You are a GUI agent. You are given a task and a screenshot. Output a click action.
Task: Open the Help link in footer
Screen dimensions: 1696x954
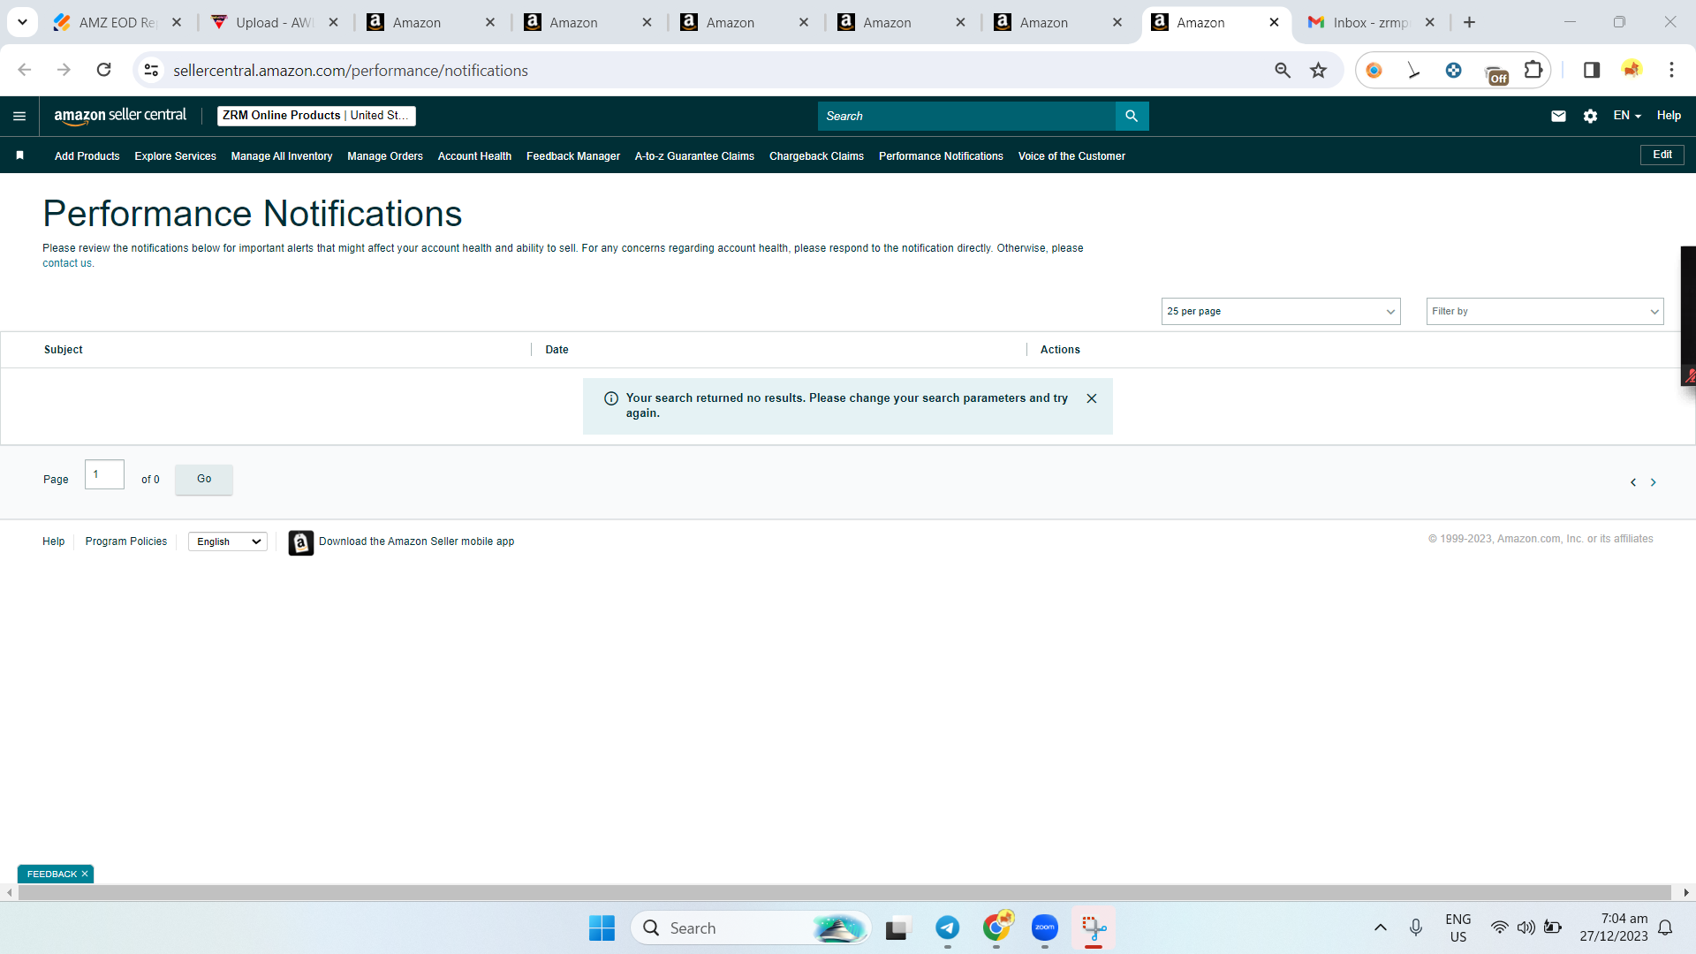point(53,541)
